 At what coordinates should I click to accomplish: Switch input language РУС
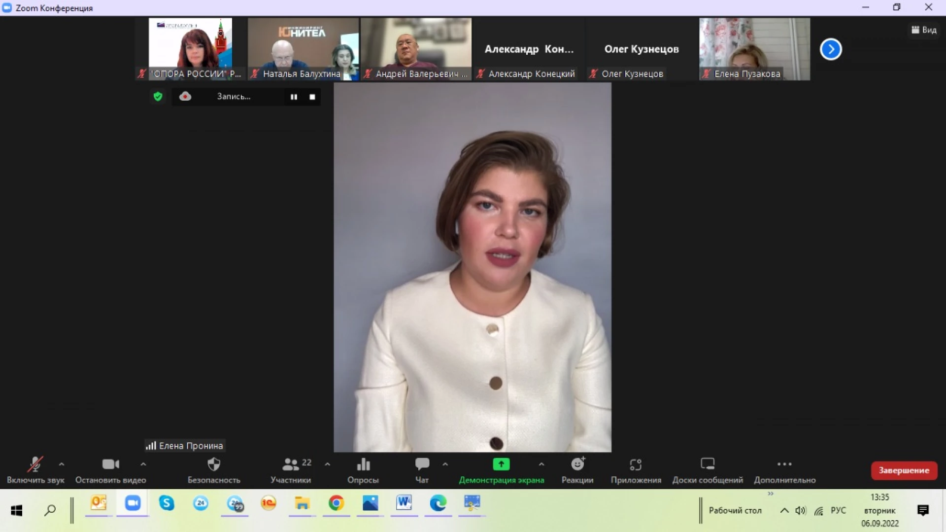tap(838, 510)
